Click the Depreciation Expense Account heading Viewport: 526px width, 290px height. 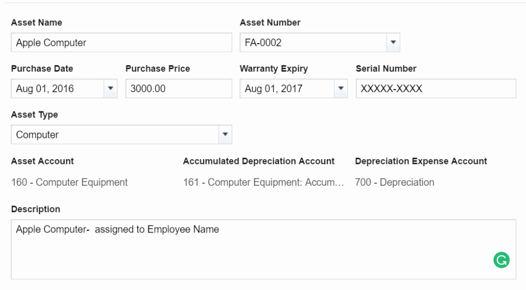[421, 161]
